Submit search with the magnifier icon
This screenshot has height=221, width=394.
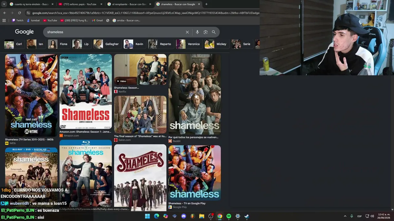click(214, 32)
